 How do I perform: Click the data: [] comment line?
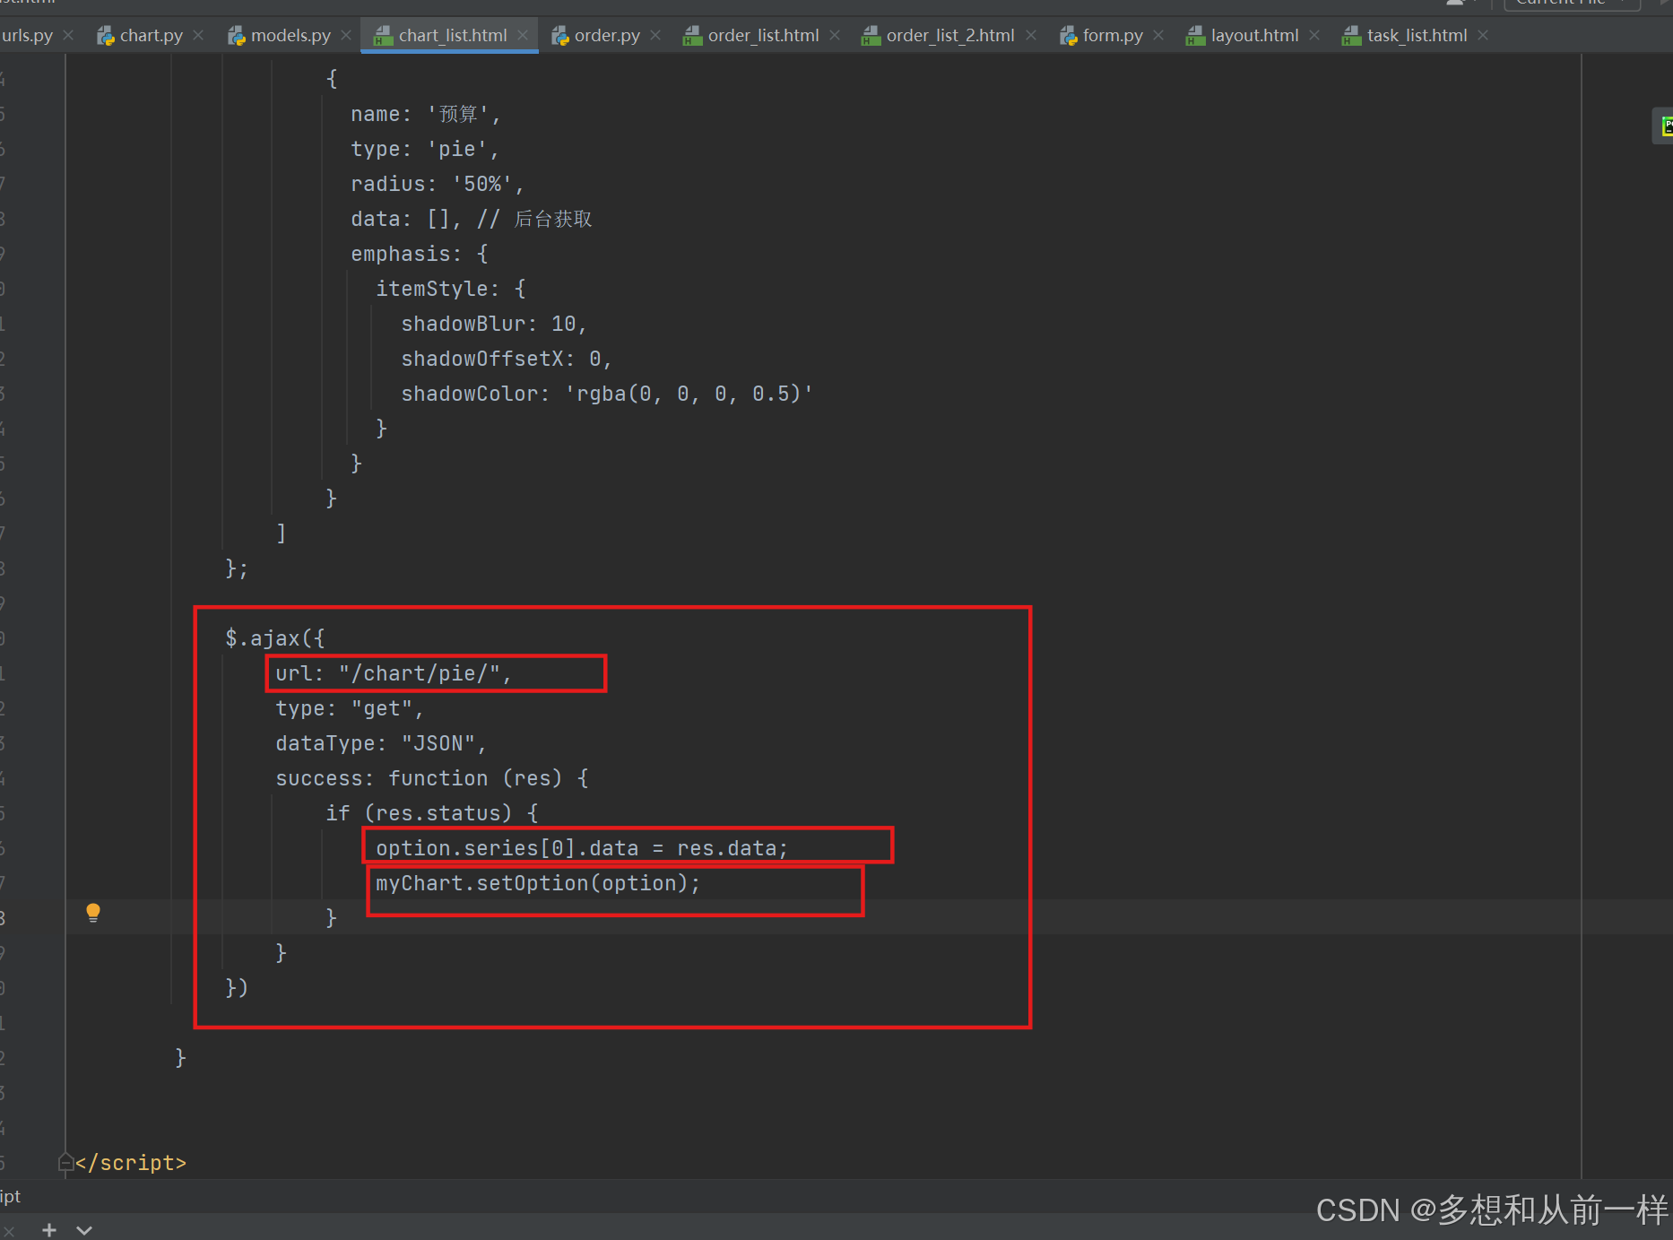(472, 219)
